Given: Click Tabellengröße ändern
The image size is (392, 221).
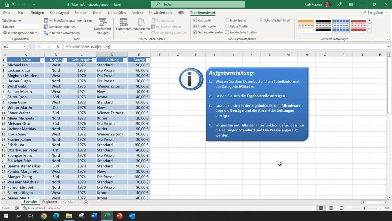Looking at the screenshot, I should tap(20, 33).
